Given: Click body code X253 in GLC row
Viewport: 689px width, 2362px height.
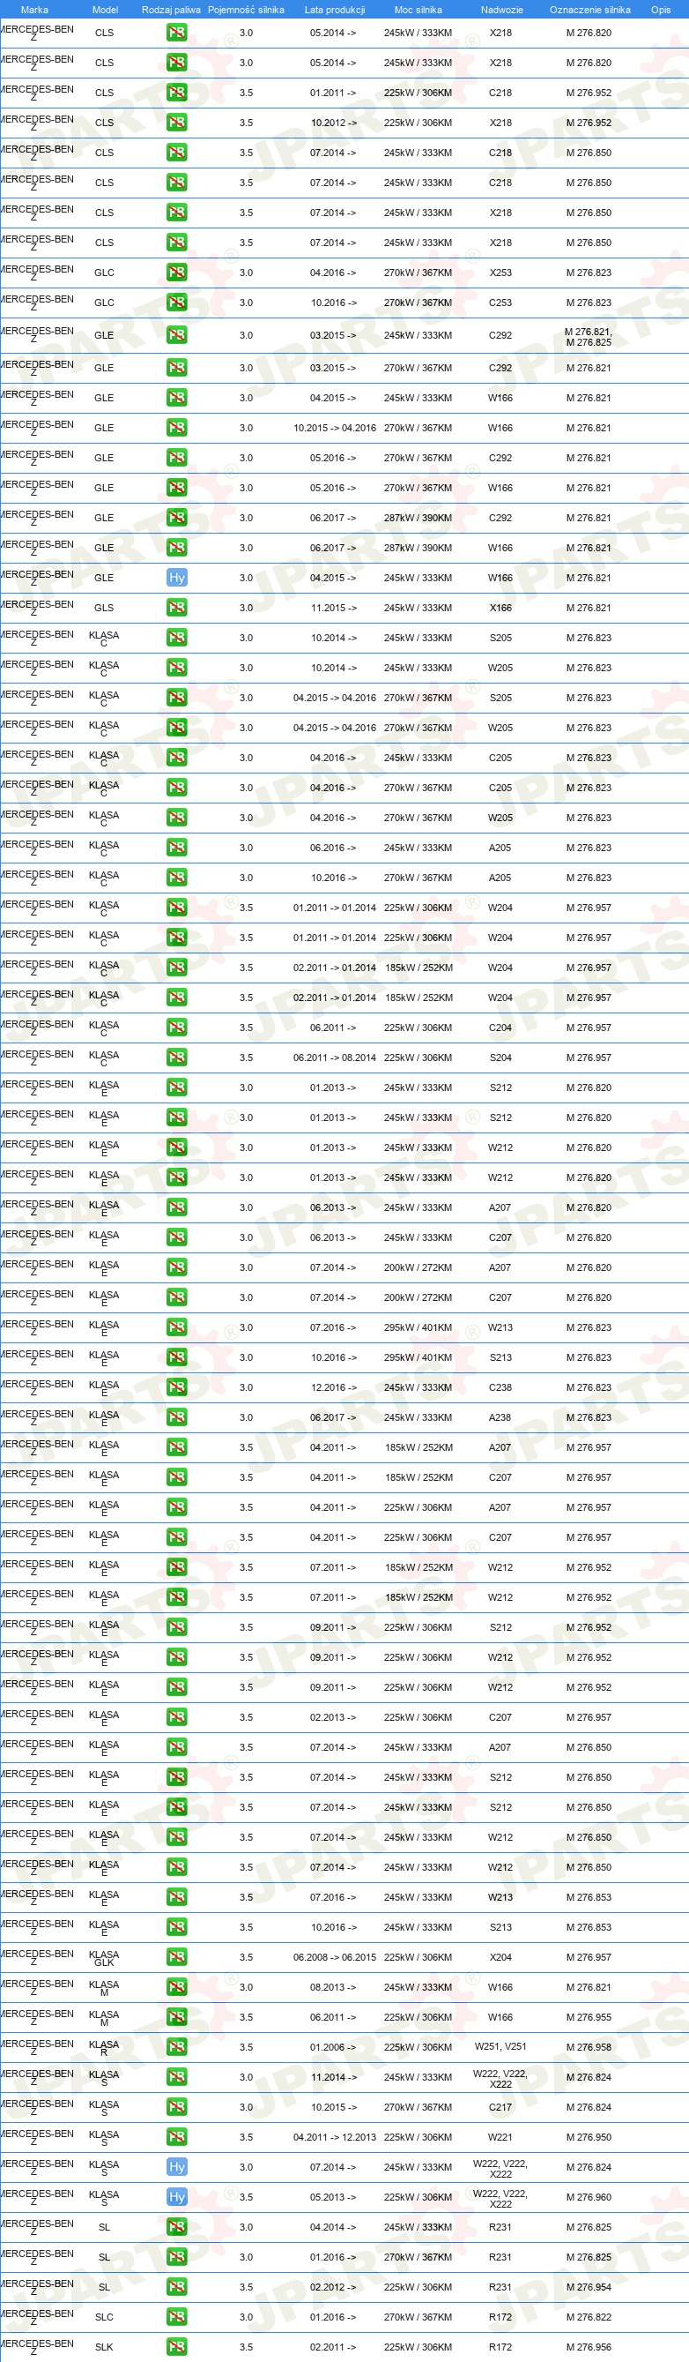Looking at the screenshot, I should pyautogui.click(x=500, y=273).
